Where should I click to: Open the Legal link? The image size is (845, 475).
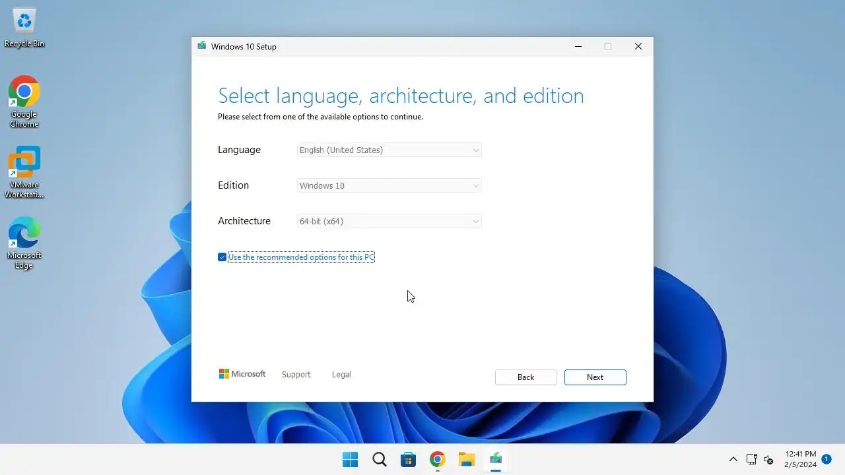pos(341,375)
